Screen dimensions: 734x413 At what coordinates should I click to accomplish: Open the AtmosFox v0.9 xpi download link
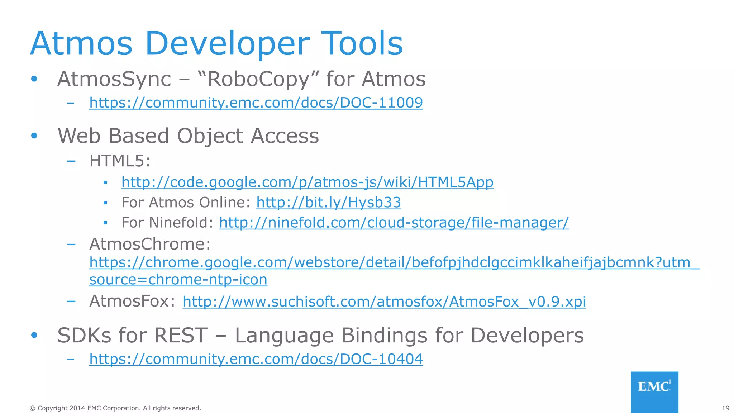pyautogui.click(x=385, y=302)
